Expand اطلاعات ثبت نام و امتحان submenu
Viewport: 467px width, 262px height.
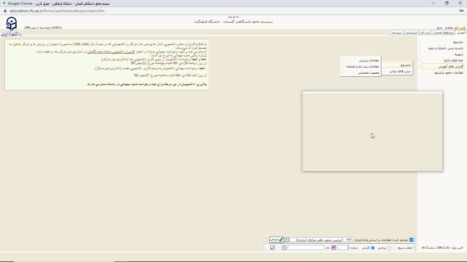point(363,66)
